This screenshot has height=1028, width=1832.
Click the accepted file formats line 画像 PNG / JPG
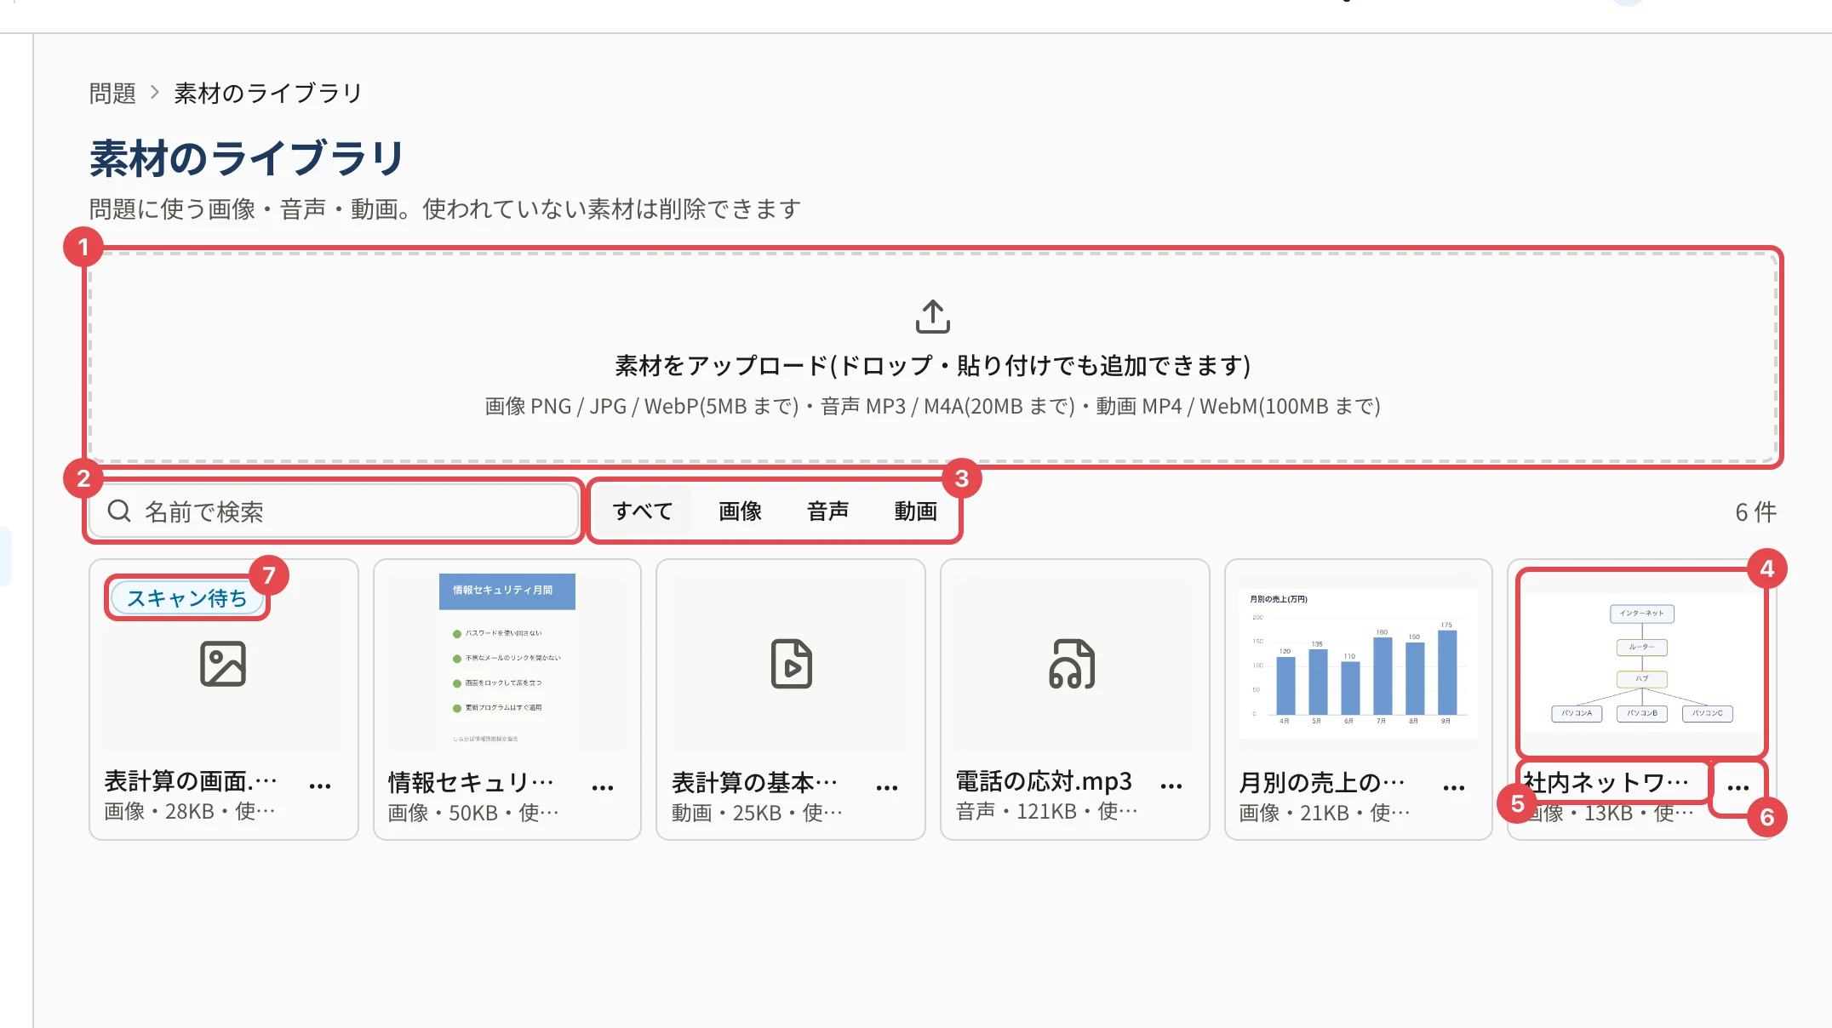[x=932, y=407]
